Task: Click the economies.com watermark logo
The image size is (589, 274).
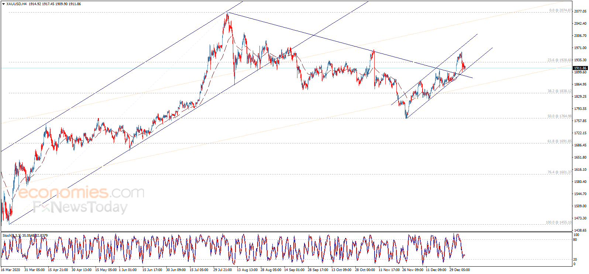Action: [81, 193]
